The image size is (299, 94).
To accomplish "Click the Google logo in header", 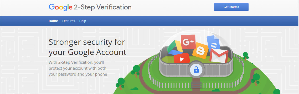I will pos(60,7).
